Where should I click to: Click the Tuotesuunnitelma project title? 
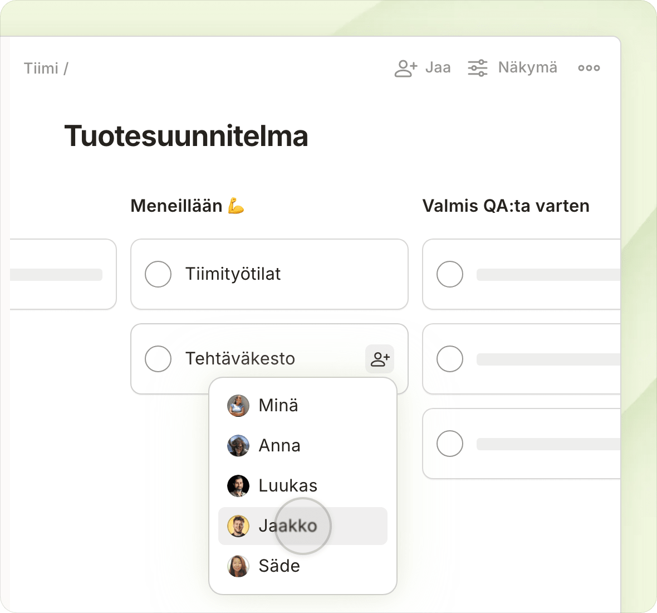[186, 136]
